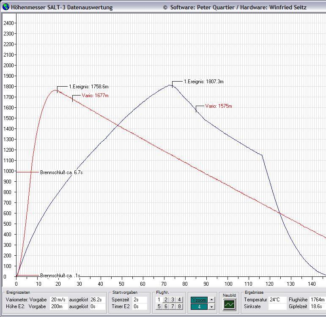This screenshot has height=317, width=326.
Task: Click the 1000 value on the altitude axis
Action: pyautogui.click(x=8, y=171)
